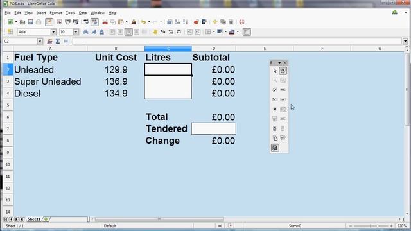Toggle italic formatting
411x231 pixels.
click(x=94, y=32)
